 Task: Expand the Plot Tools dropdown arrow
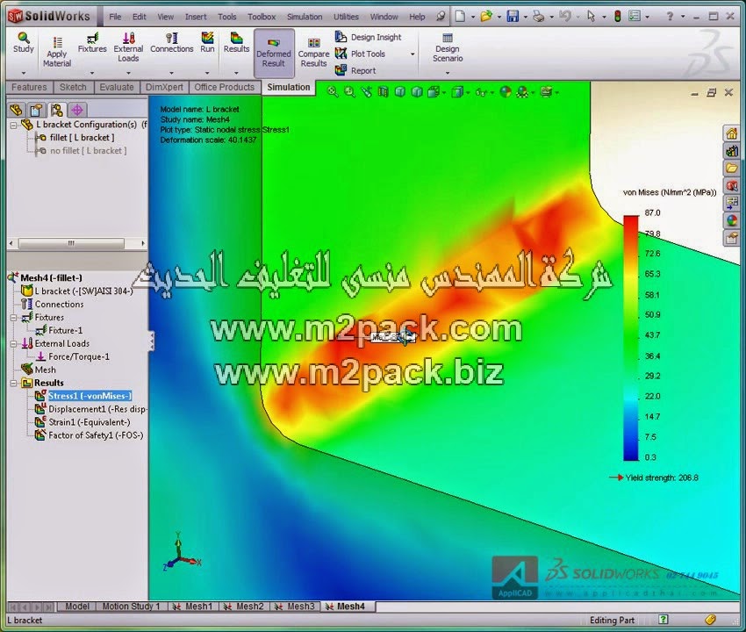[412, 54]
